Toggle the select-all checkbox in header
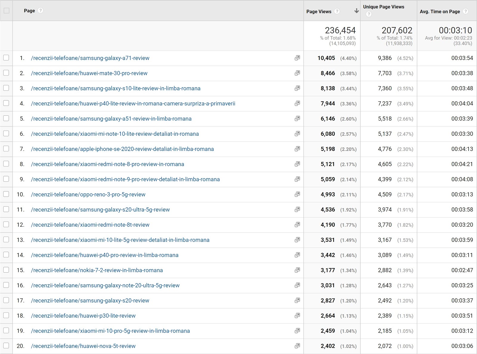477x354 pixels. click(x=6, y=11)
